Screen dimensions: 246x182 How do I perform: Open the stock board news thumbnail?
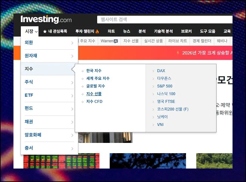pos(61,161)
